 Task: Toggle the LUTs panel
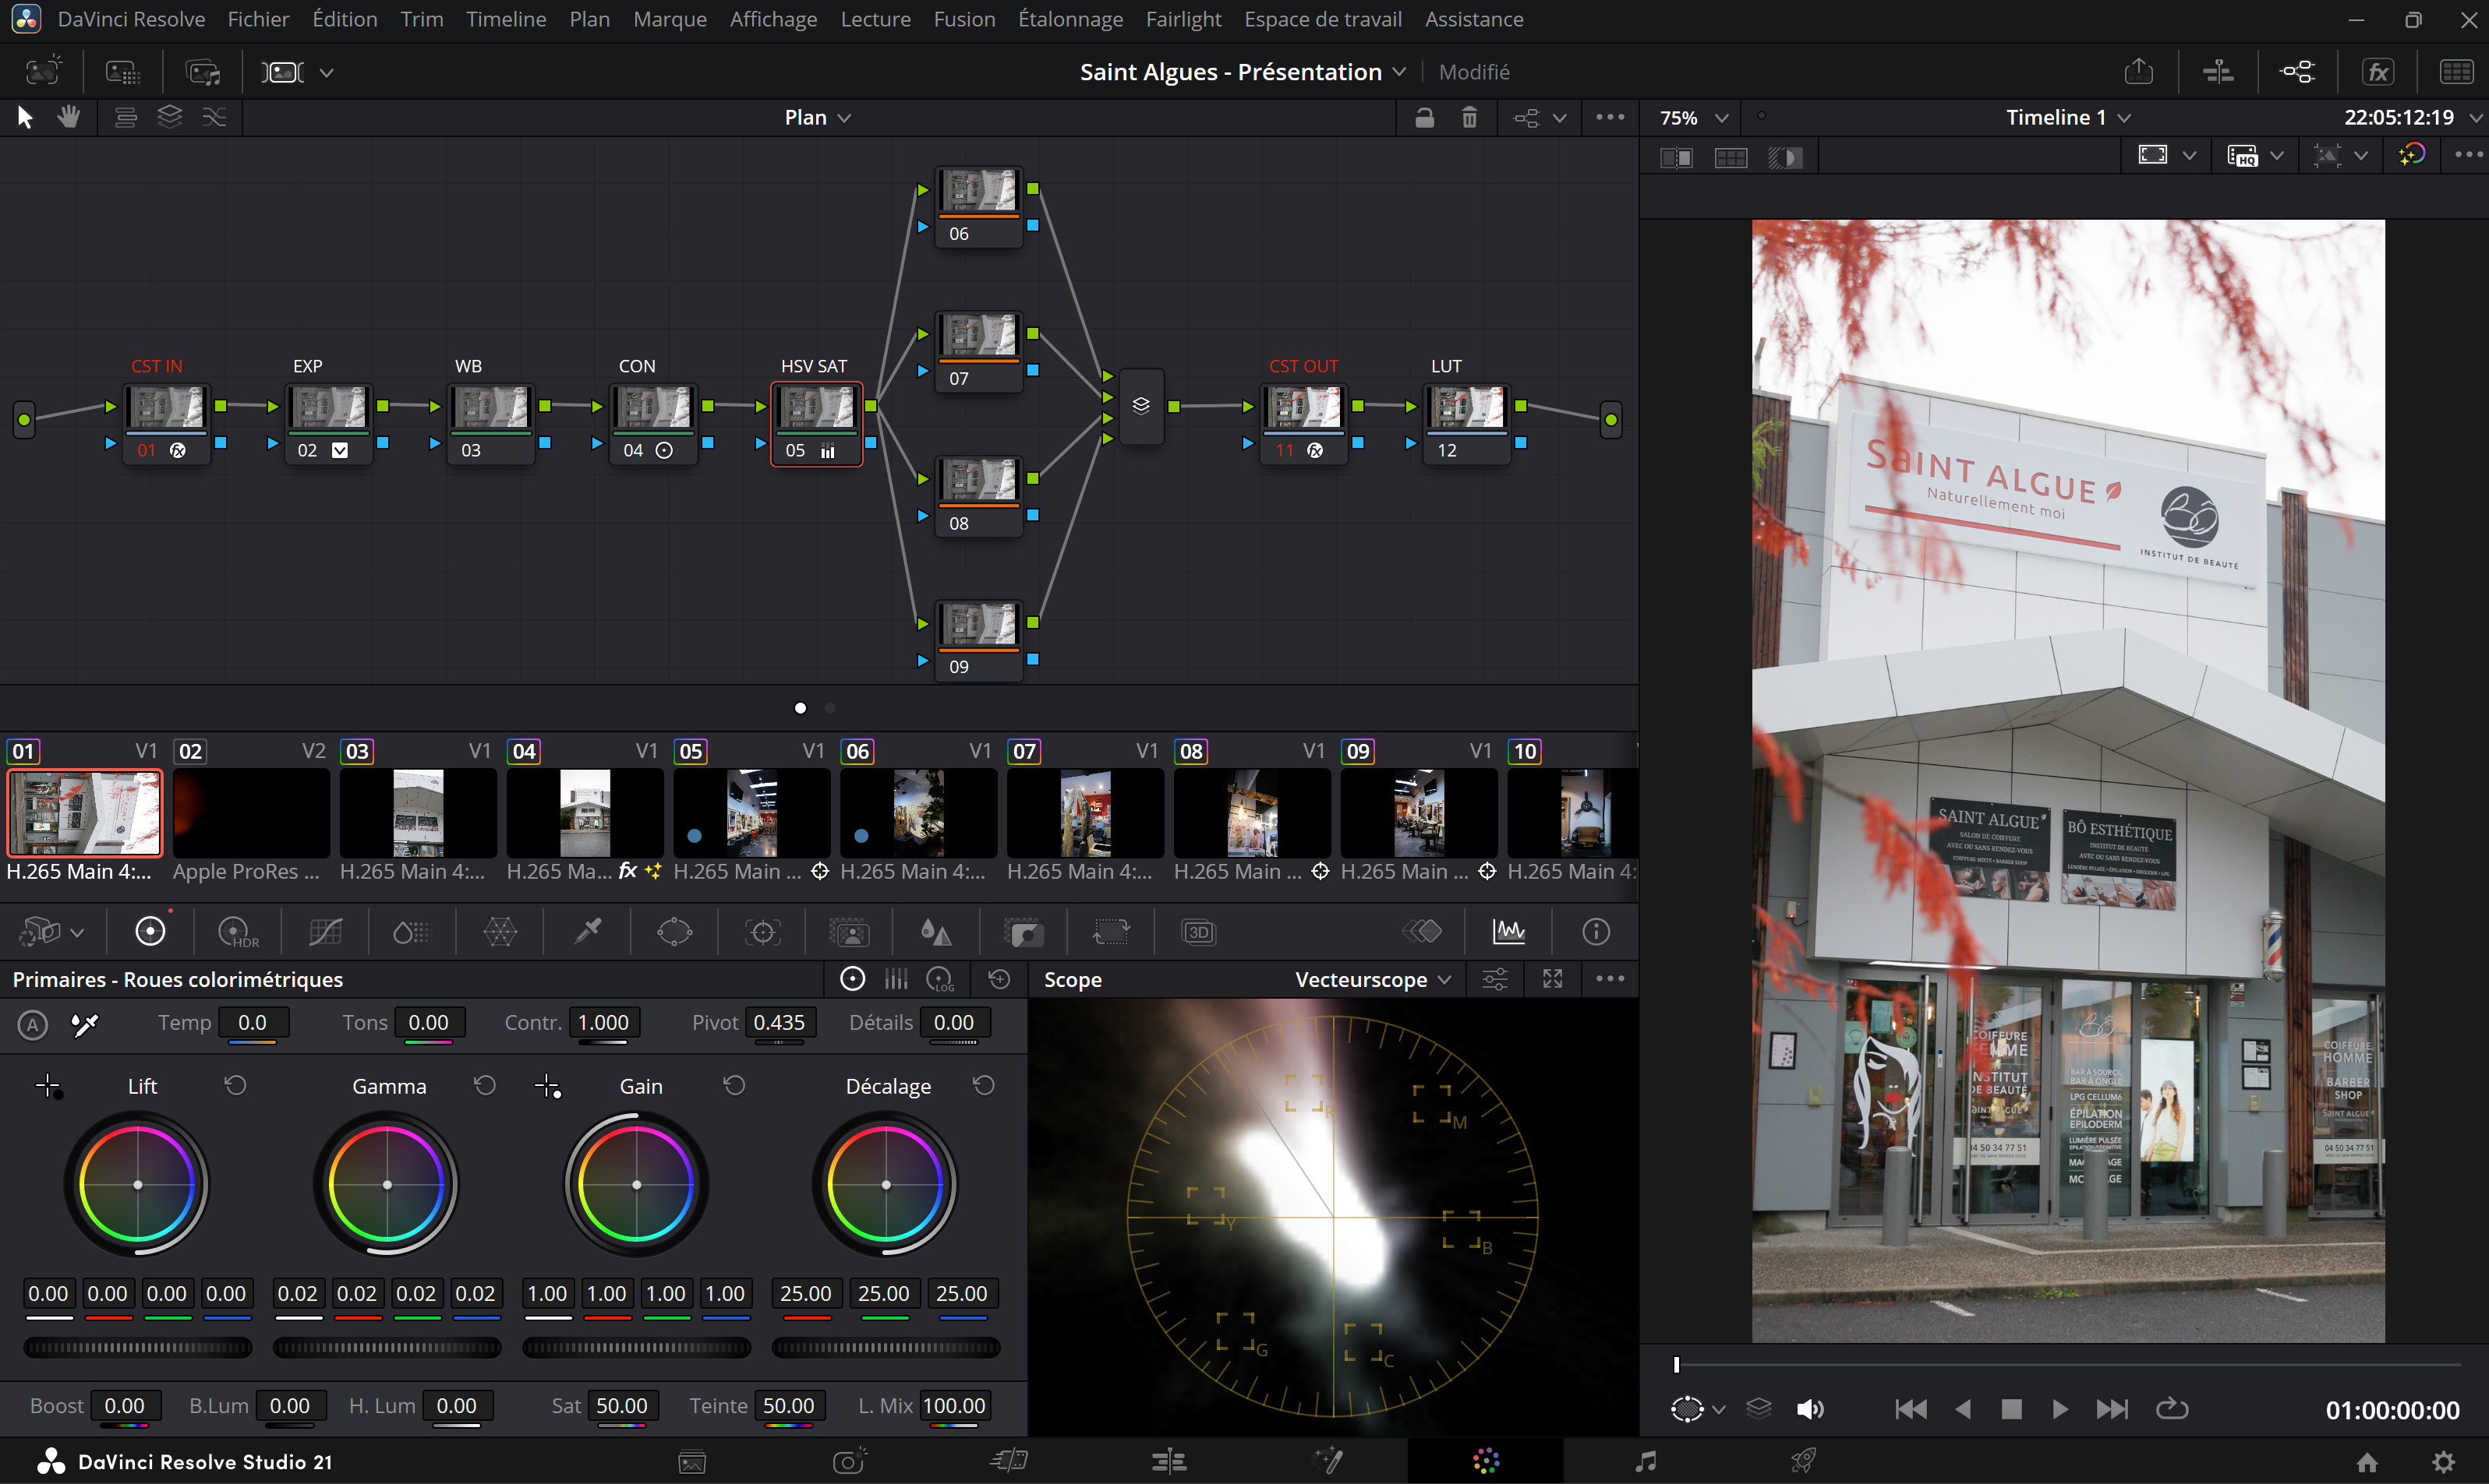click(x=123, y=71)
